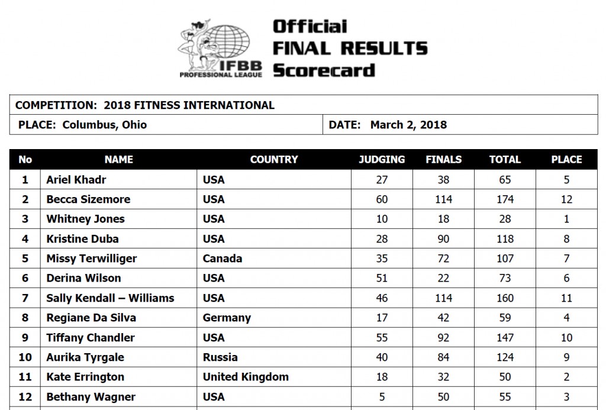Click the FINALS column header
Viewport: 606px width, 410px height.
(443, 159)
